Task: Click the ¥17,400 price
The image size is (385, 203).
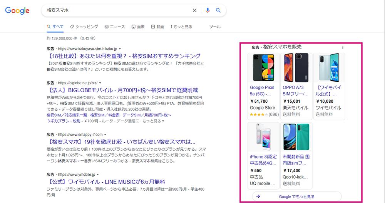Action: tap(292, 171)
